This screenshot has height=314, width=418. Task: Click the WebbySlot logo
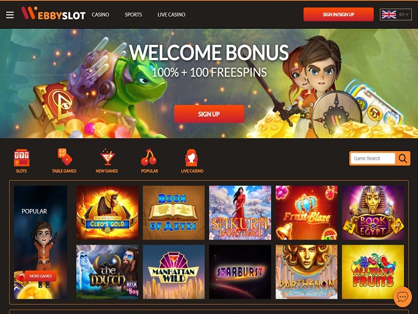coord(53,14)
